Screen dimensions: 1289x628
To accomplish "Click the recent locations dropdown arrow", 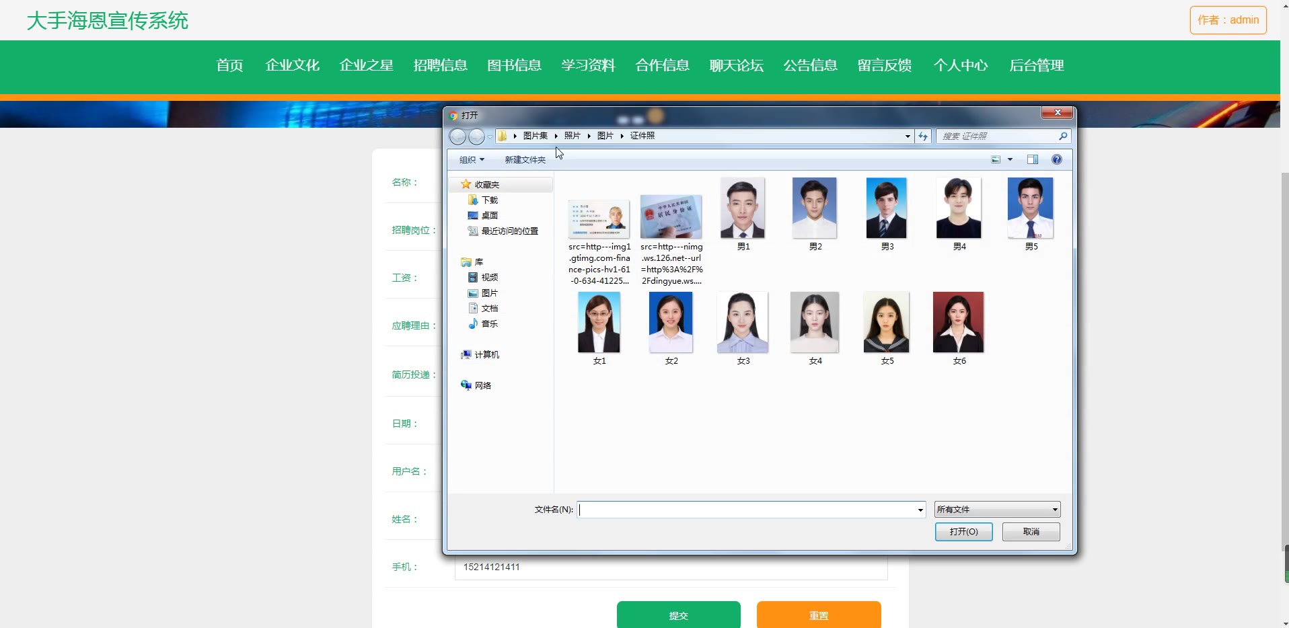I will pos(490,136).
